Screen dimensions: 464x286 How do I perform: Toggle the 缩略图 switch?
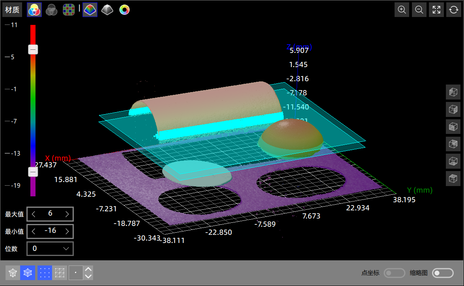tap(443, 273)
